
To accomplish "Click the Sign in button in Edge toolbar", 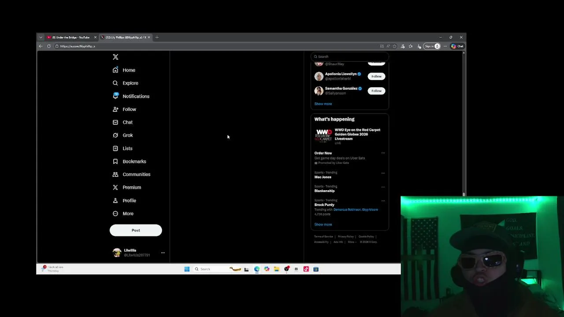I will 432,46.
